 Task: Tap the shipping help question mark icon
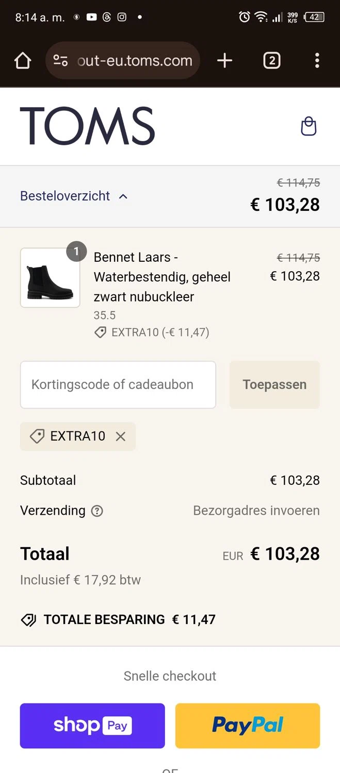(x=97, y=511)
